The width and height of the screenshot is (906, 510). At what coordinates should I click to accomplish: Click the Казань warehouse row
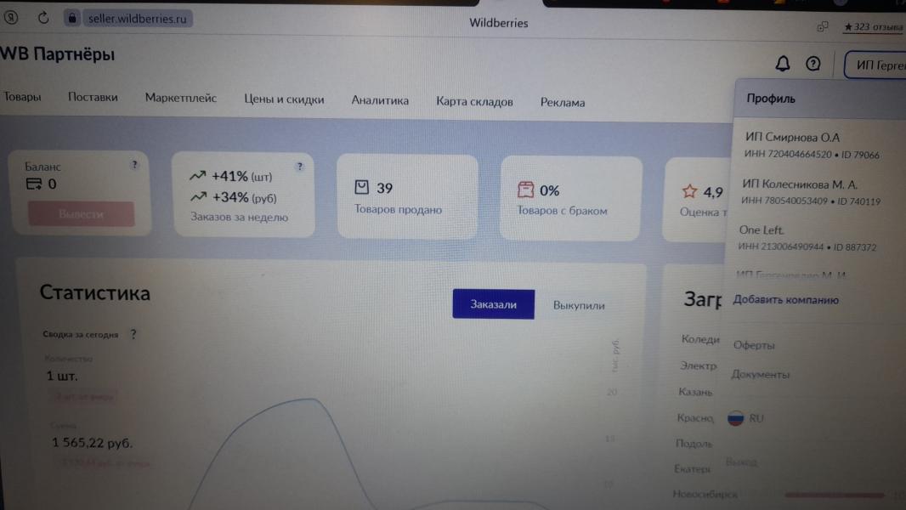tap(695, 392)
